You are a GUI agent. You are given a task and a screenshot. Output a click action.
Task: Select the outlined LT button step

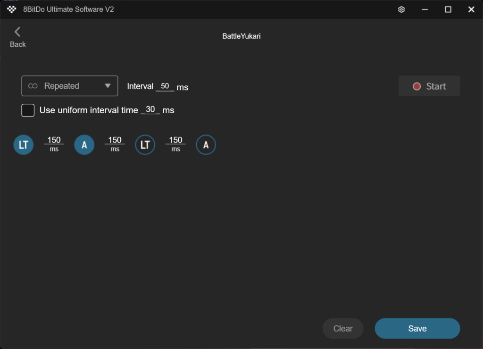[145, 145]
